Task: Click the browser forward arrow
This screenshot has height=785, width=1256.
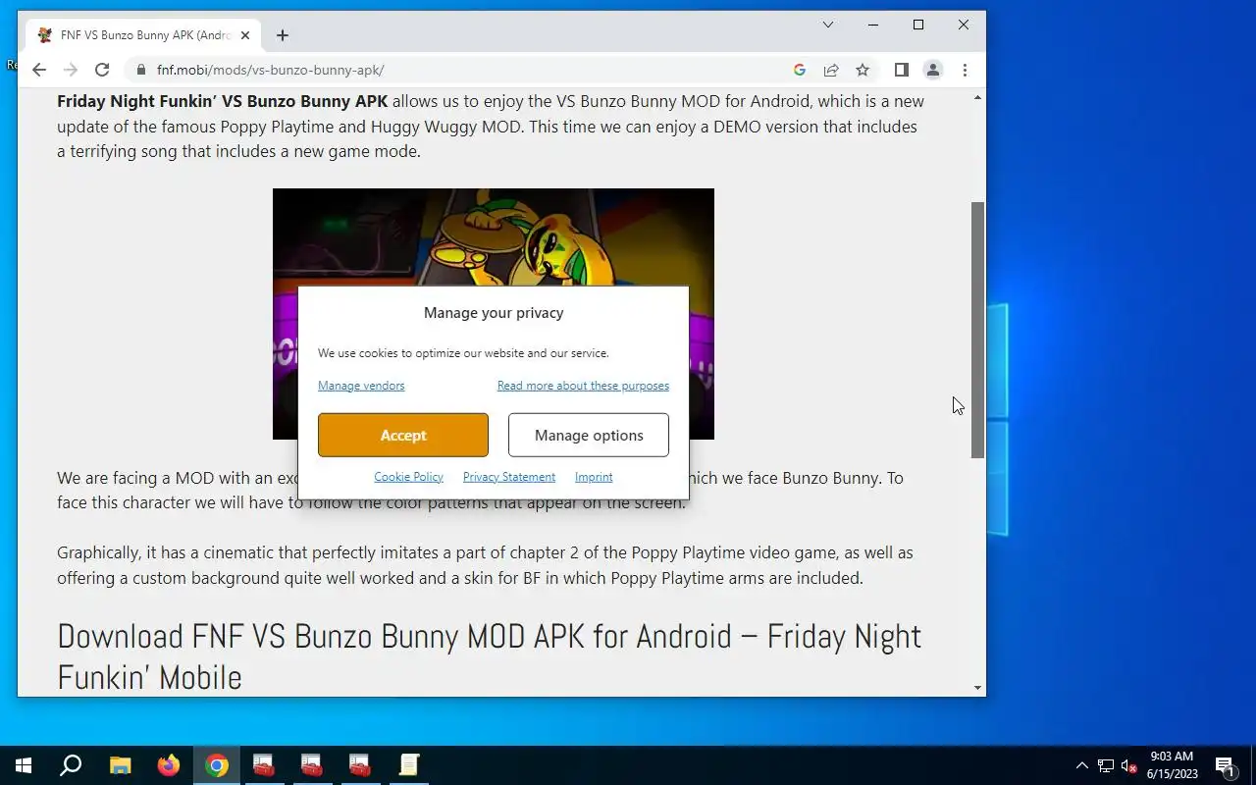Action: (x=71, y=70)
